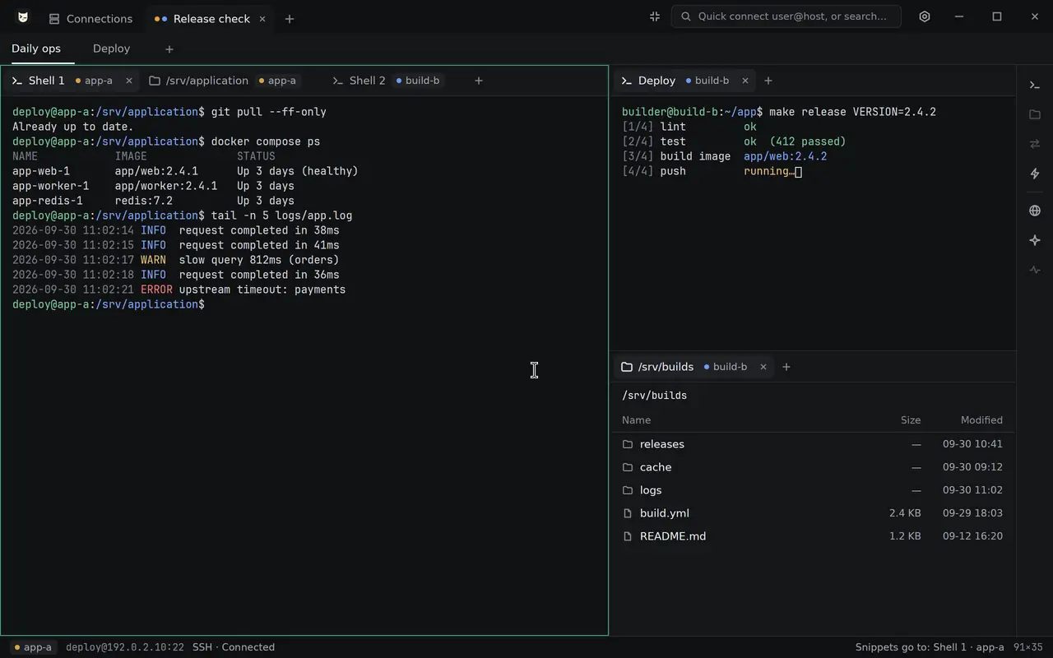Click the WARN slow query log line
The width and height of the screenshot is (1053, 658).
click(175, 260)
